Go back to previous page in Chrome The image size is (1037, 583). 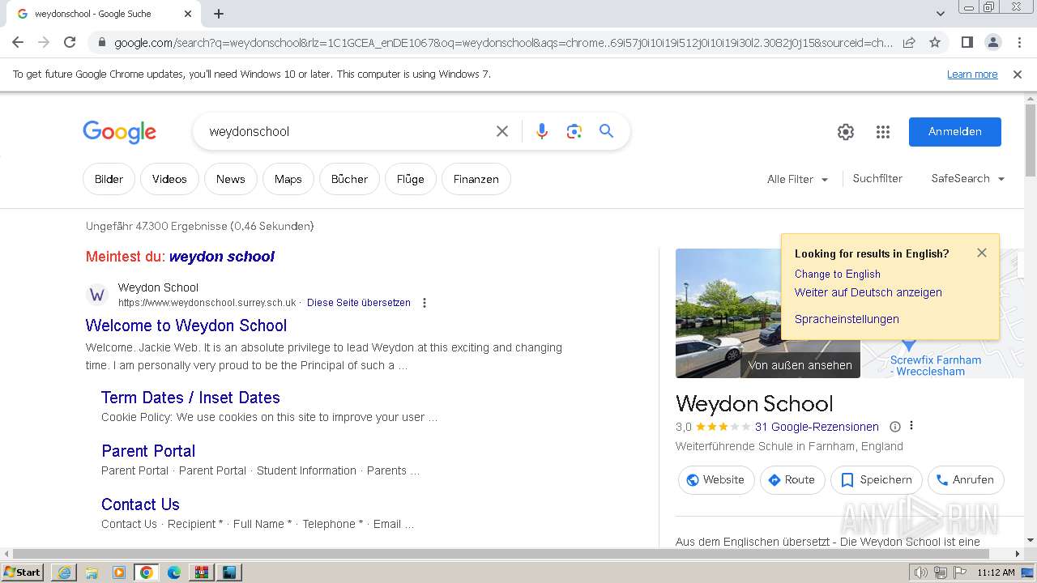click(x=18, y=42)
